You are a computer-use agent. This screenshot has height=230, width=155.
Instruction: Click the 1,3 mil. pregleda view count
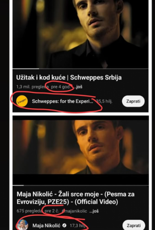coord(33,87)
